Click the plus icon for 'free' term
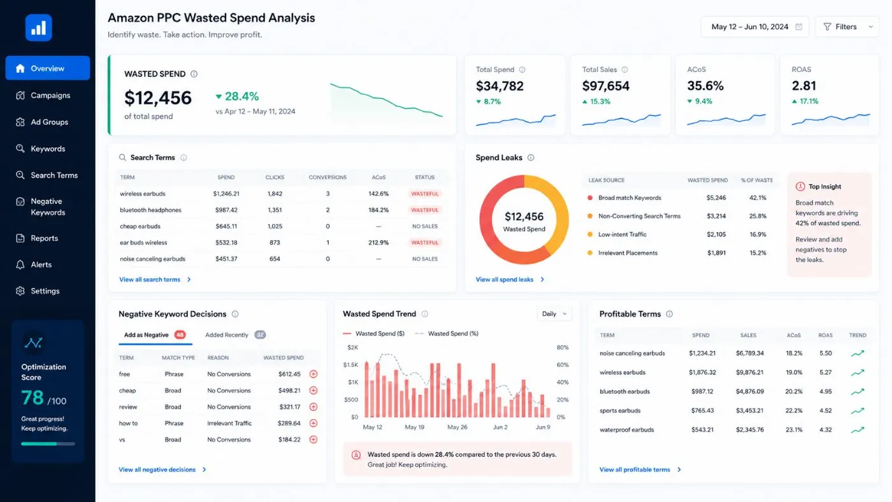892x502 pixels. (313, 374)
